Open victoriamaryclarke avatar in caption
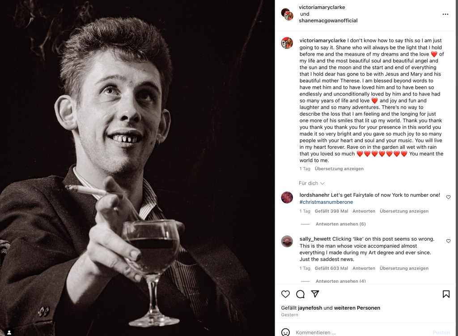 tap(287, 43)
